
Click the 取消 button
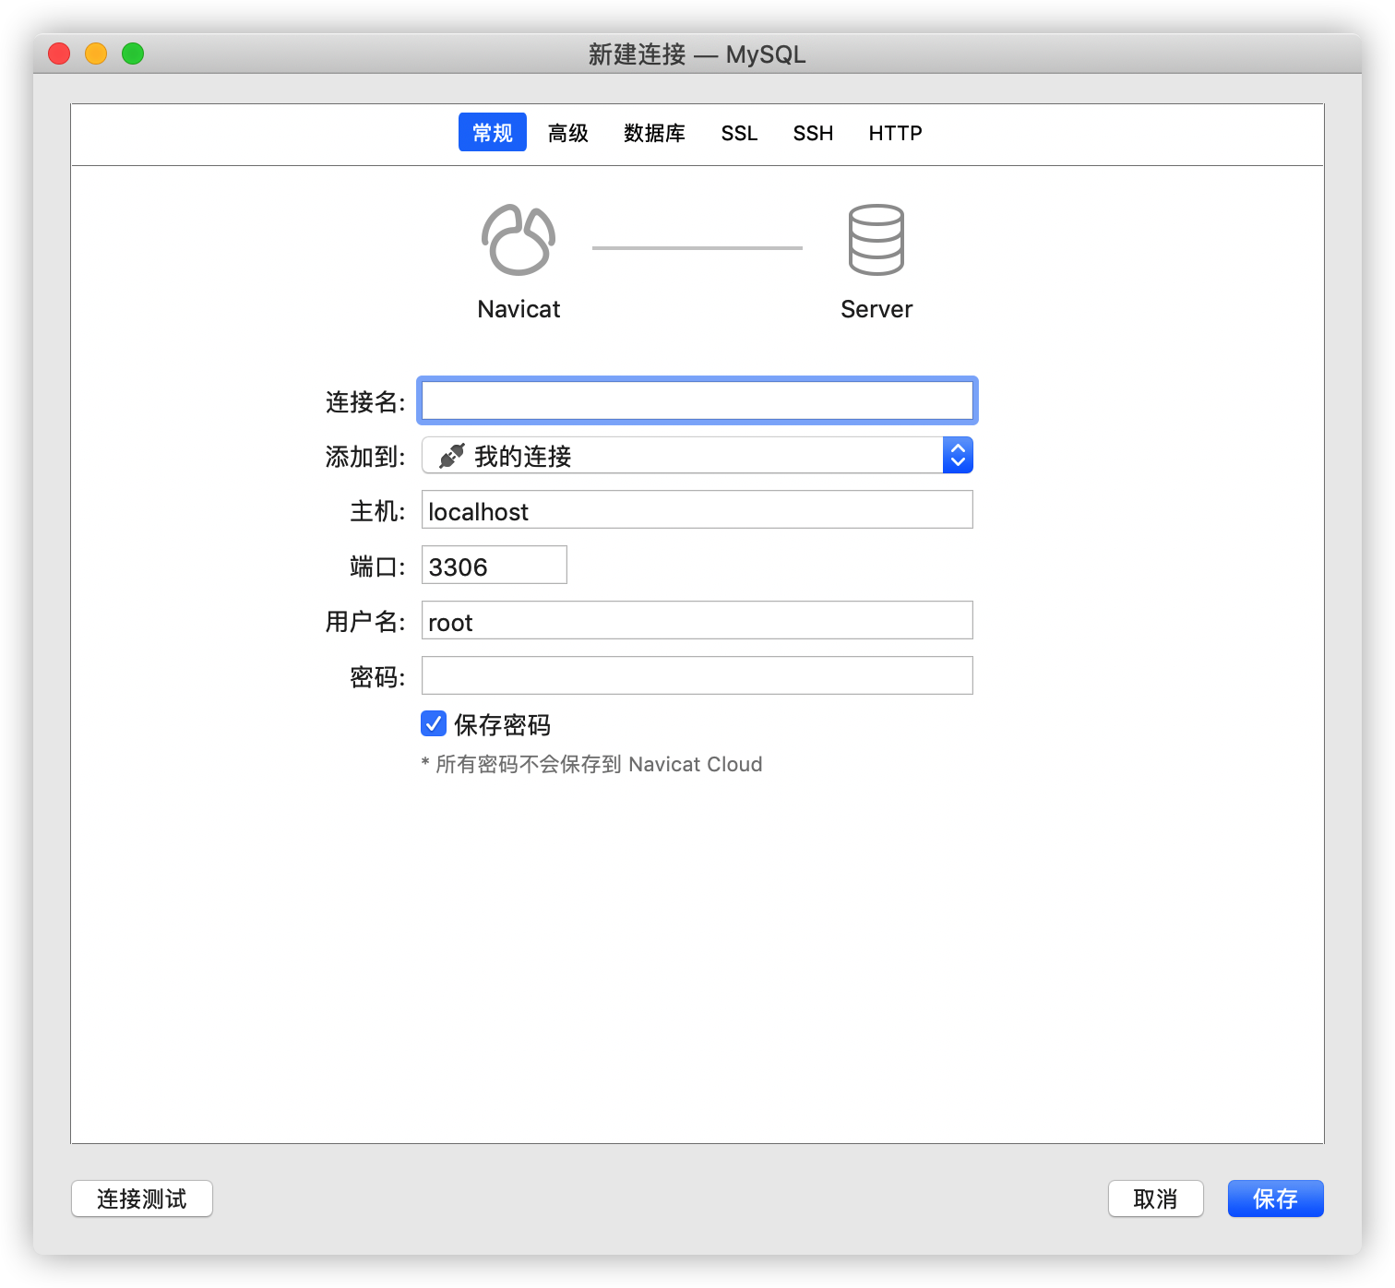(x=1156, y=1199)
